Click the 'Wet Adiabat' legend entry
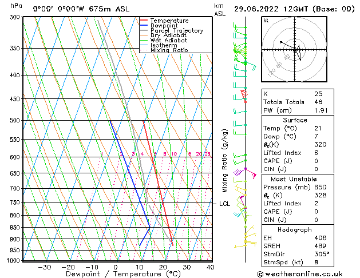This screenshot has width=360, height=278. 169,40
